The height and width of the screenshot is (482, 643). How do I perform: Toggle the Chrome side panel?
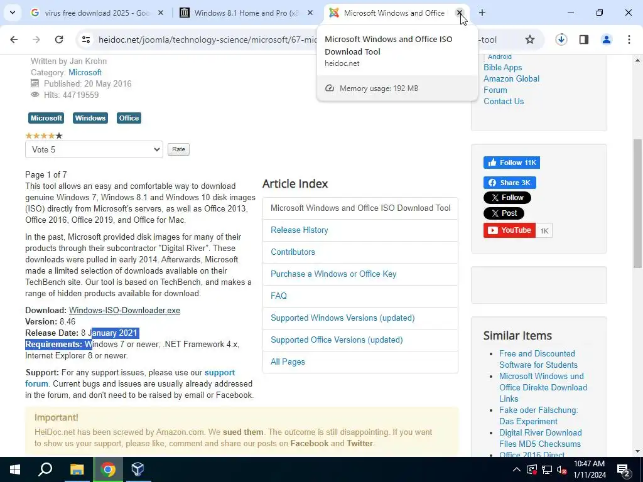tap(584, 40)
